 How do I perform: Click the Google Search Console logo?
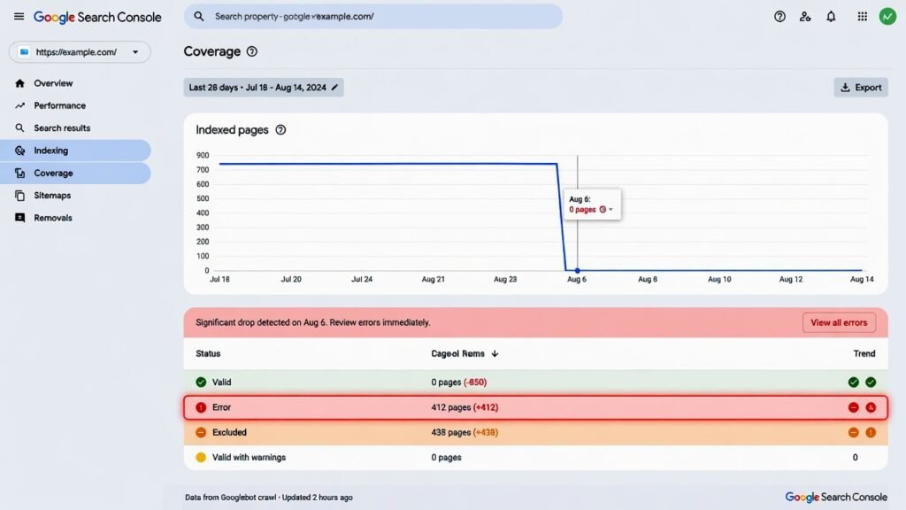(97, 17)
